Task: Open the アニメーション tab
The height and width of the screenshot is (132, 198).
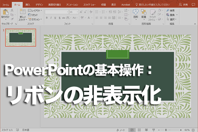Action: coord(72,5)
